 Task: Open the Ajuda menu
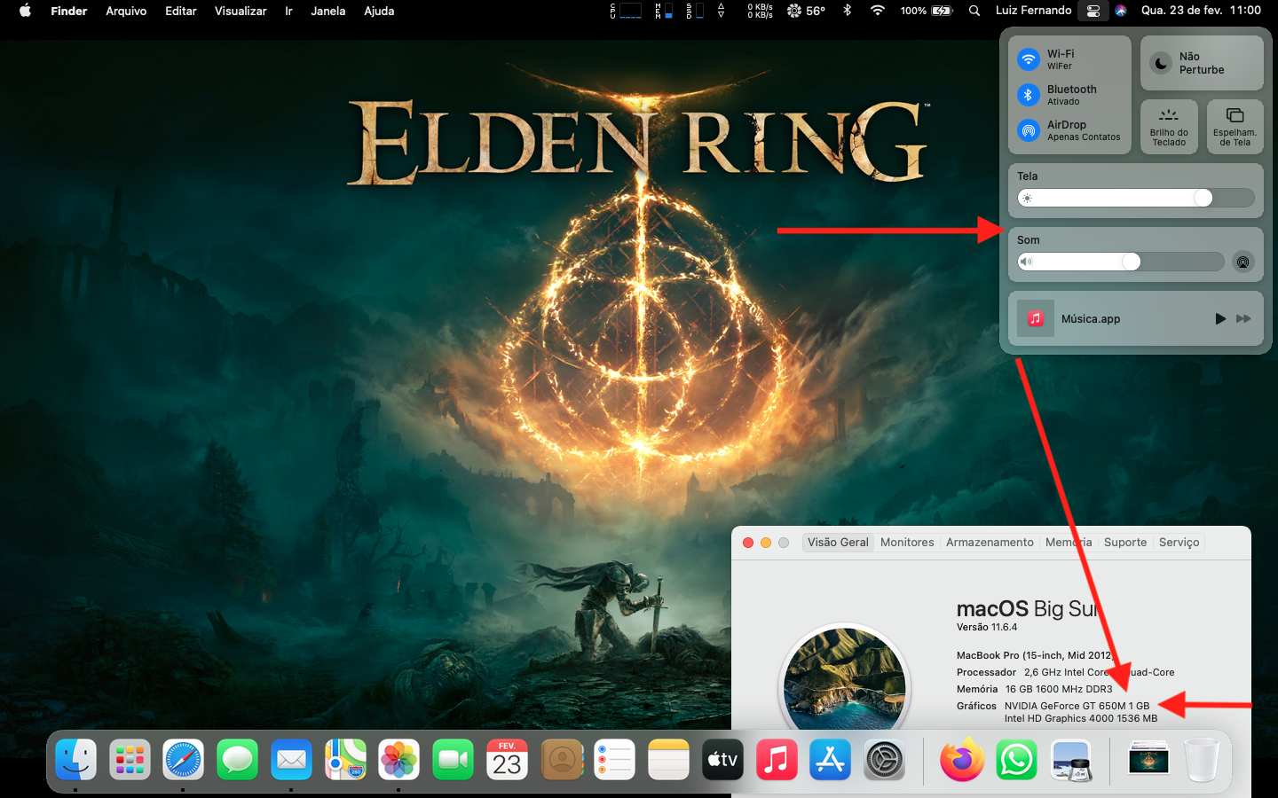click(x=379, y=11)
